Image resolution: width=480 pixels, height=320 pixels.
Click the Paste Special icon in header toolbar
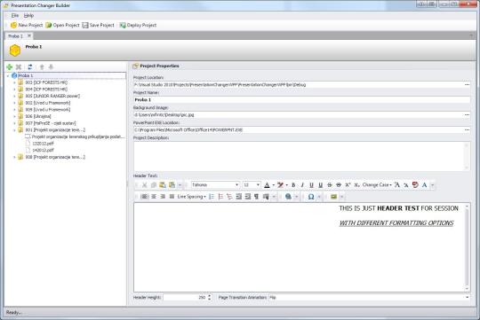point(172,185)
